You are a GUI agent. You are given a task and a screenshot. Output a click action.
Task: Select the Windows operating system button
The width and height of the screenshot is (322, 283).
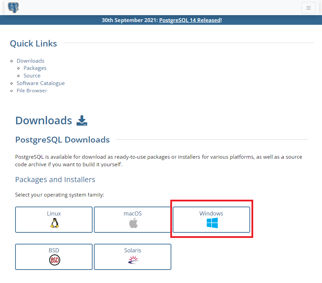pyautogui.click(x=211, y=220)
